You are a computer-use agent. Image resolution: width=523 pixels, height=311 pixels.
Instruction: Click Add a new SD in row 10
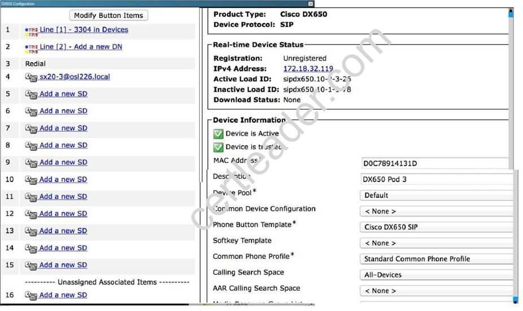63,179
